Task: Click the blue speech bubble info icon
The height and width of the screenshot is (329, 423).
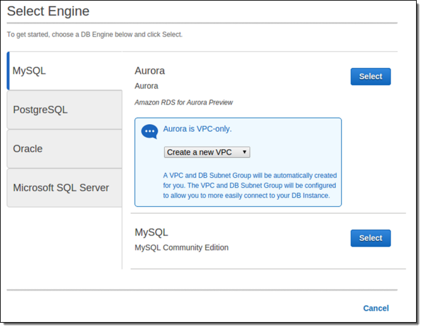Action: (149, 131)
